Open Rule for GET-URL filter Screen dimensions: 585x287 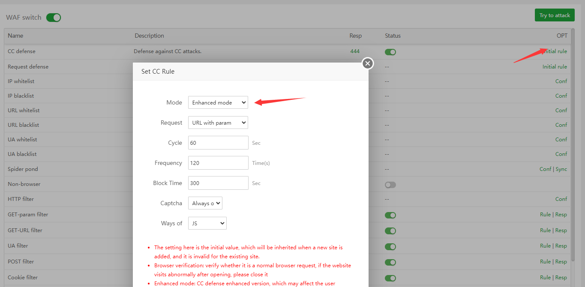tap(545, 230)
